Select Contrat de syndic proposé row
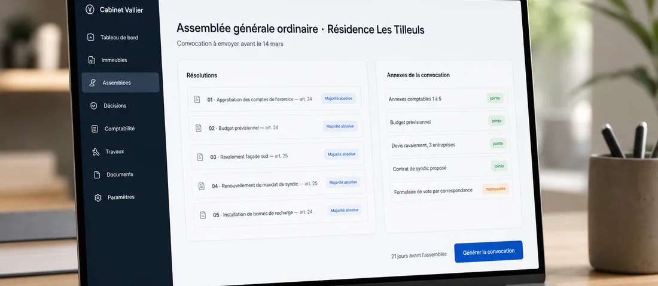Screen dimensions: 658x286 450,168
